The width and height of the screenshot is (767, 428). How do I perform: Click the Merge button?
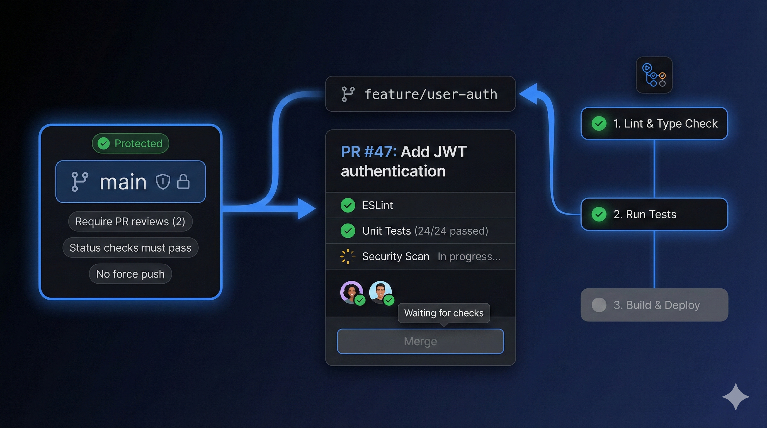click(x=420, y=341)
